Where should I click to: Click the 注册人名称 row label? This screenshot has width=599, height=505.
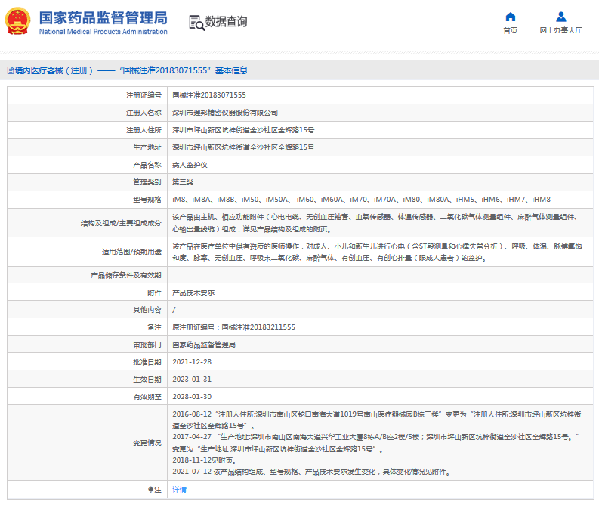click(144, 113)
